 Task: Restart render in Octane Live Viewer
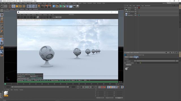[22, 17]
